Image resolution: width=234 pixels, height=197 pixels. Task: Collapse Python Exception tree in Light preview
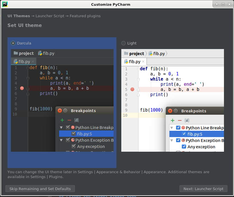point(171,141)
